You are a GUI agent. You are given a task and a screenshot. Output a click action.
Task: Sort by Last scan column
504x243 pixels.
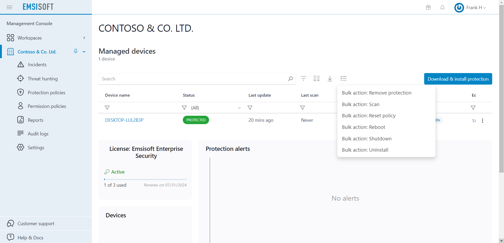310,95
